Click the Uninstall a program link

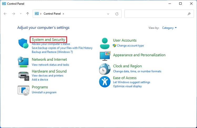click(44, 92)
